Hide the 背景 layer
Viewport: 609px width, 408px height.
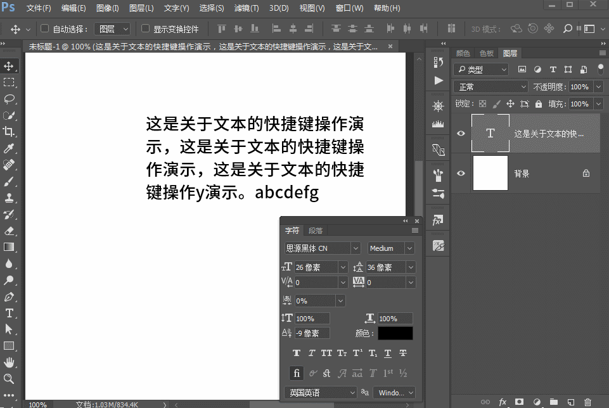(x=461, y=173)
